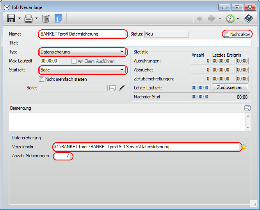Click the pencil edit icon beside Serie
This screenshot has width=260, height=210.
pos(121,88)
